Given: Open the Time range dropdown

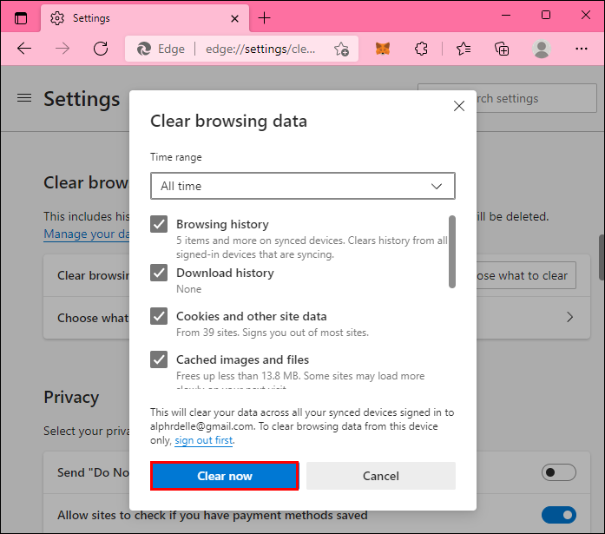Looking at the screenshot, I should pos(302,186).
